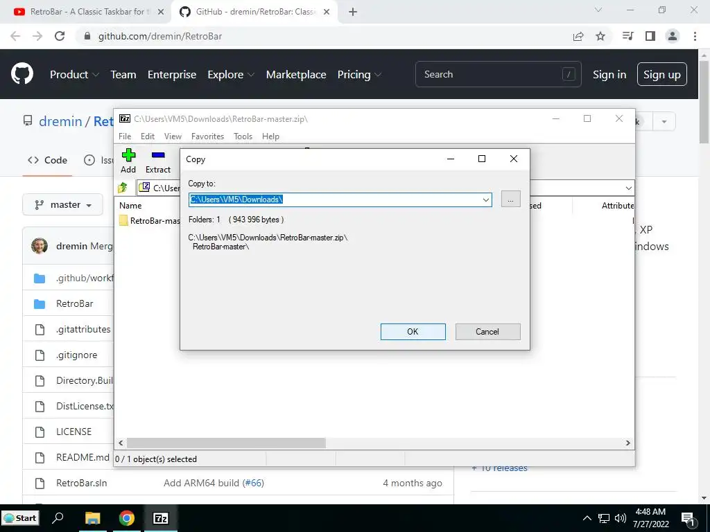This screenshot has width=710, height=532.
Task: Open the RetroBar.sln file link
Action: pos(82,483)
